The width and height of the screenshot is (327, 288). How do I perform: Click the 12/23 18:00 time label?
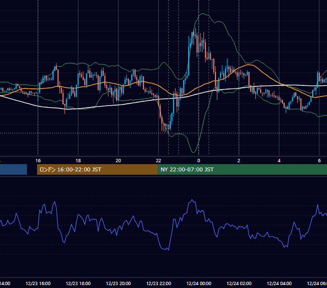click(78, 283)
